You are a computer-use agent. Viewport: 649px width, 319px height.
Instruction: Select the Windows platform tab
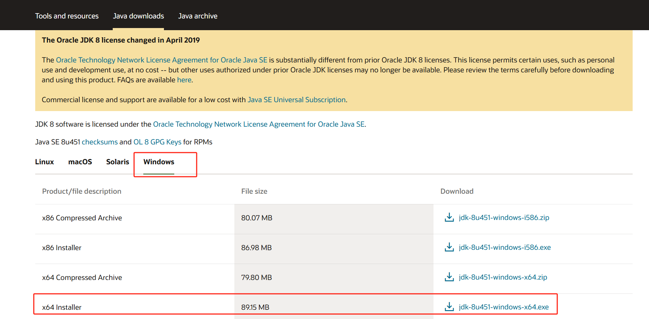click(159, 162)
